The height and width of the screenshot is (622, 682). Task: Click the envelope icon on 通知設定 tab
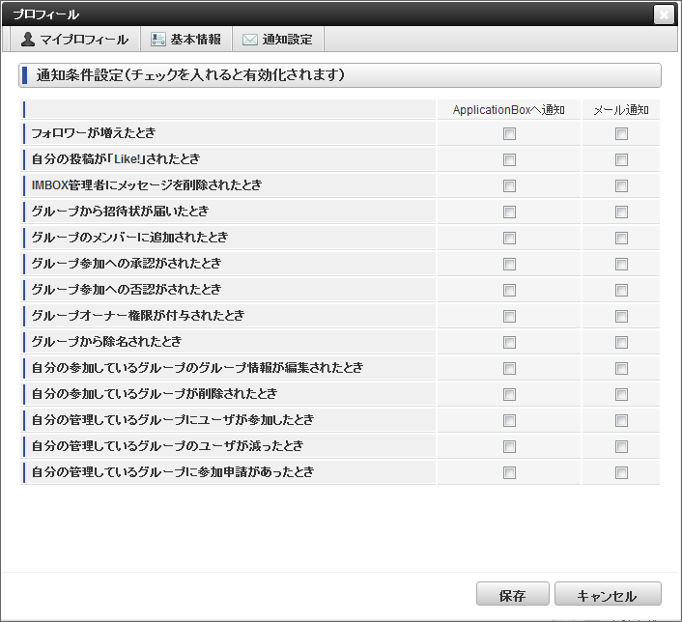[x=249, y=40]
